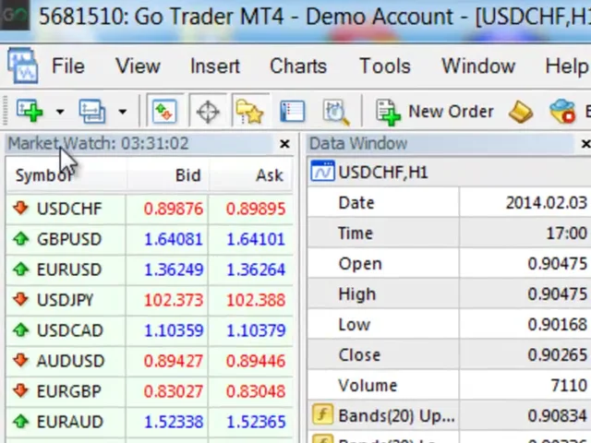The image size is (591, 443).
Task: Open the Help menu
Action: (567, 66)
